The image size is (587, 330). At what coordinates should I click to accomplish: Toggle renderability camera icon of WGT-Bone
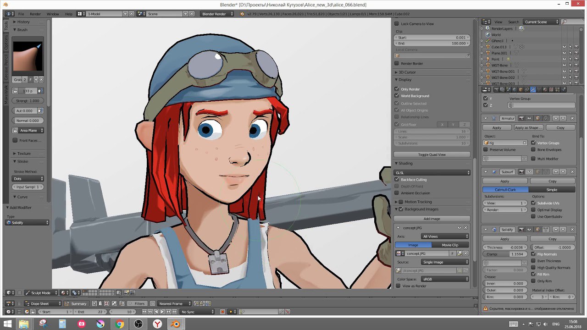pos(576,65)
